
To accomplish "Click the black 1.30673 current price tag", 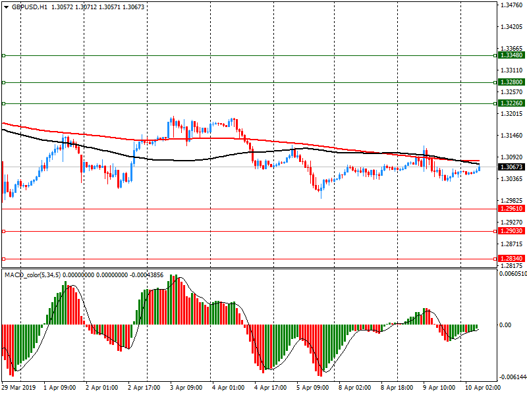I will pyautogui.click(x=511, y=167).
